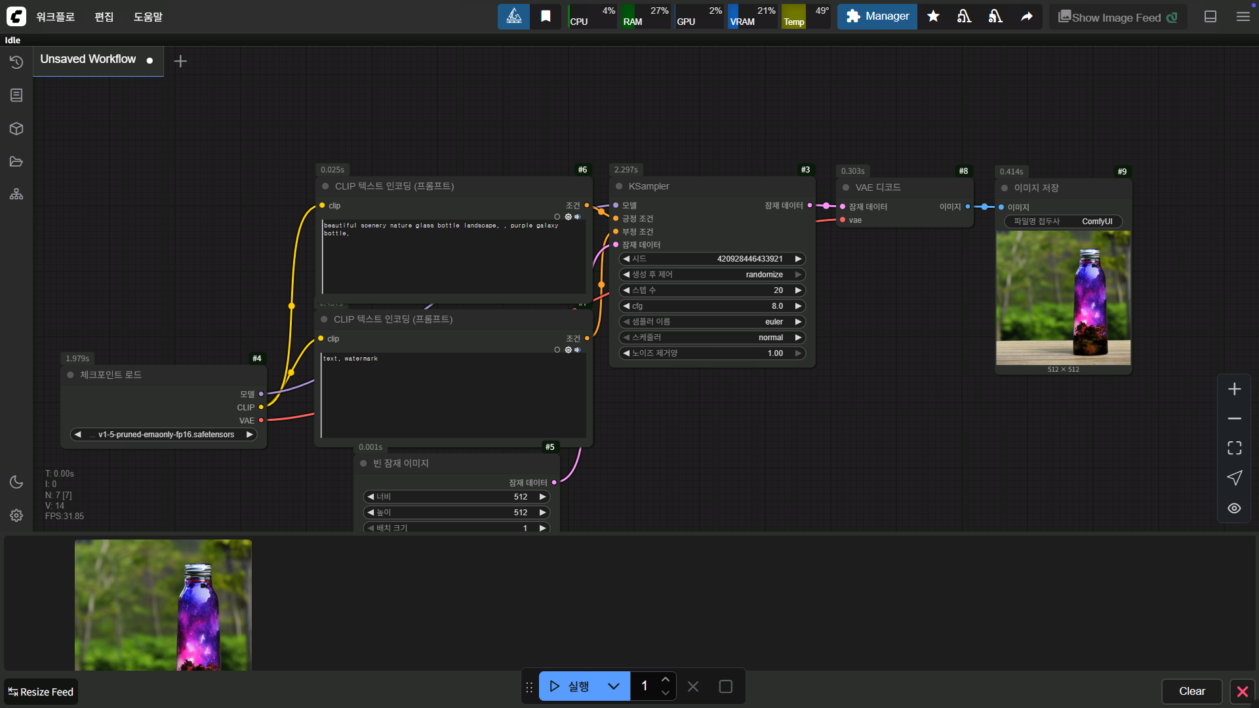Click the fit view icon
The image size is (1259, 708).
point(1234,448)
